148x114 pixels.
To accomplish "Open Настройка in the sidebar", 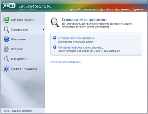I will (x=17, y=49).
